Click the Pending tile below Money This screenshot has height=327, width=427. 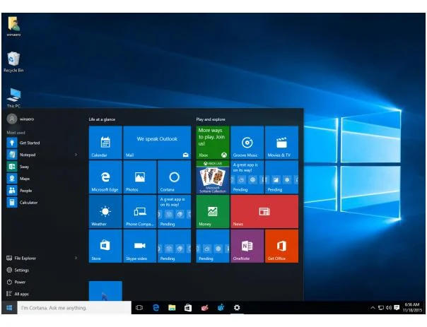(213, 246)
